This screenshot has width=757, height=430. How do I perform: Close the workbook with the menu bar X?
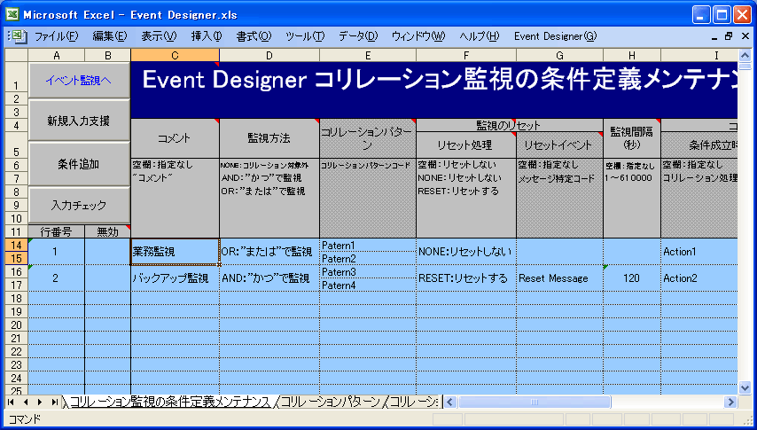(x=745, y=36)
